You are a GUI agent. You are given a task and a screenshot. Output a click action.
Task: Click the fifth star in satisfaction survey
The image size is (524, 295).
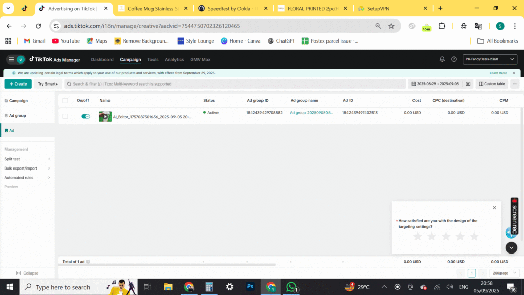[474, 236]
